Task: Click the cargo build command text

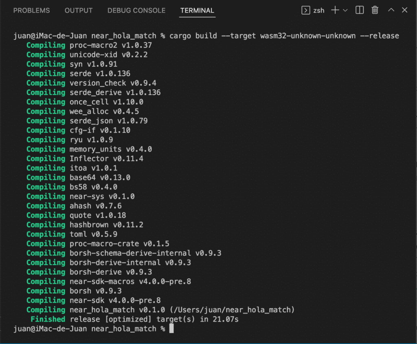Action: click(x=284, y=36)
